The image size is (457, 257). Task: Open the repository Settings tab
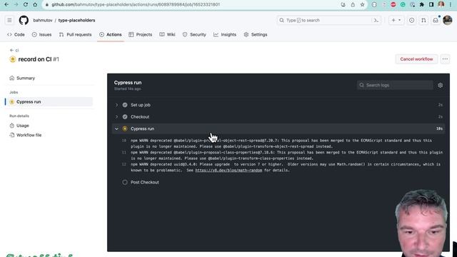[x=256, y=34]
